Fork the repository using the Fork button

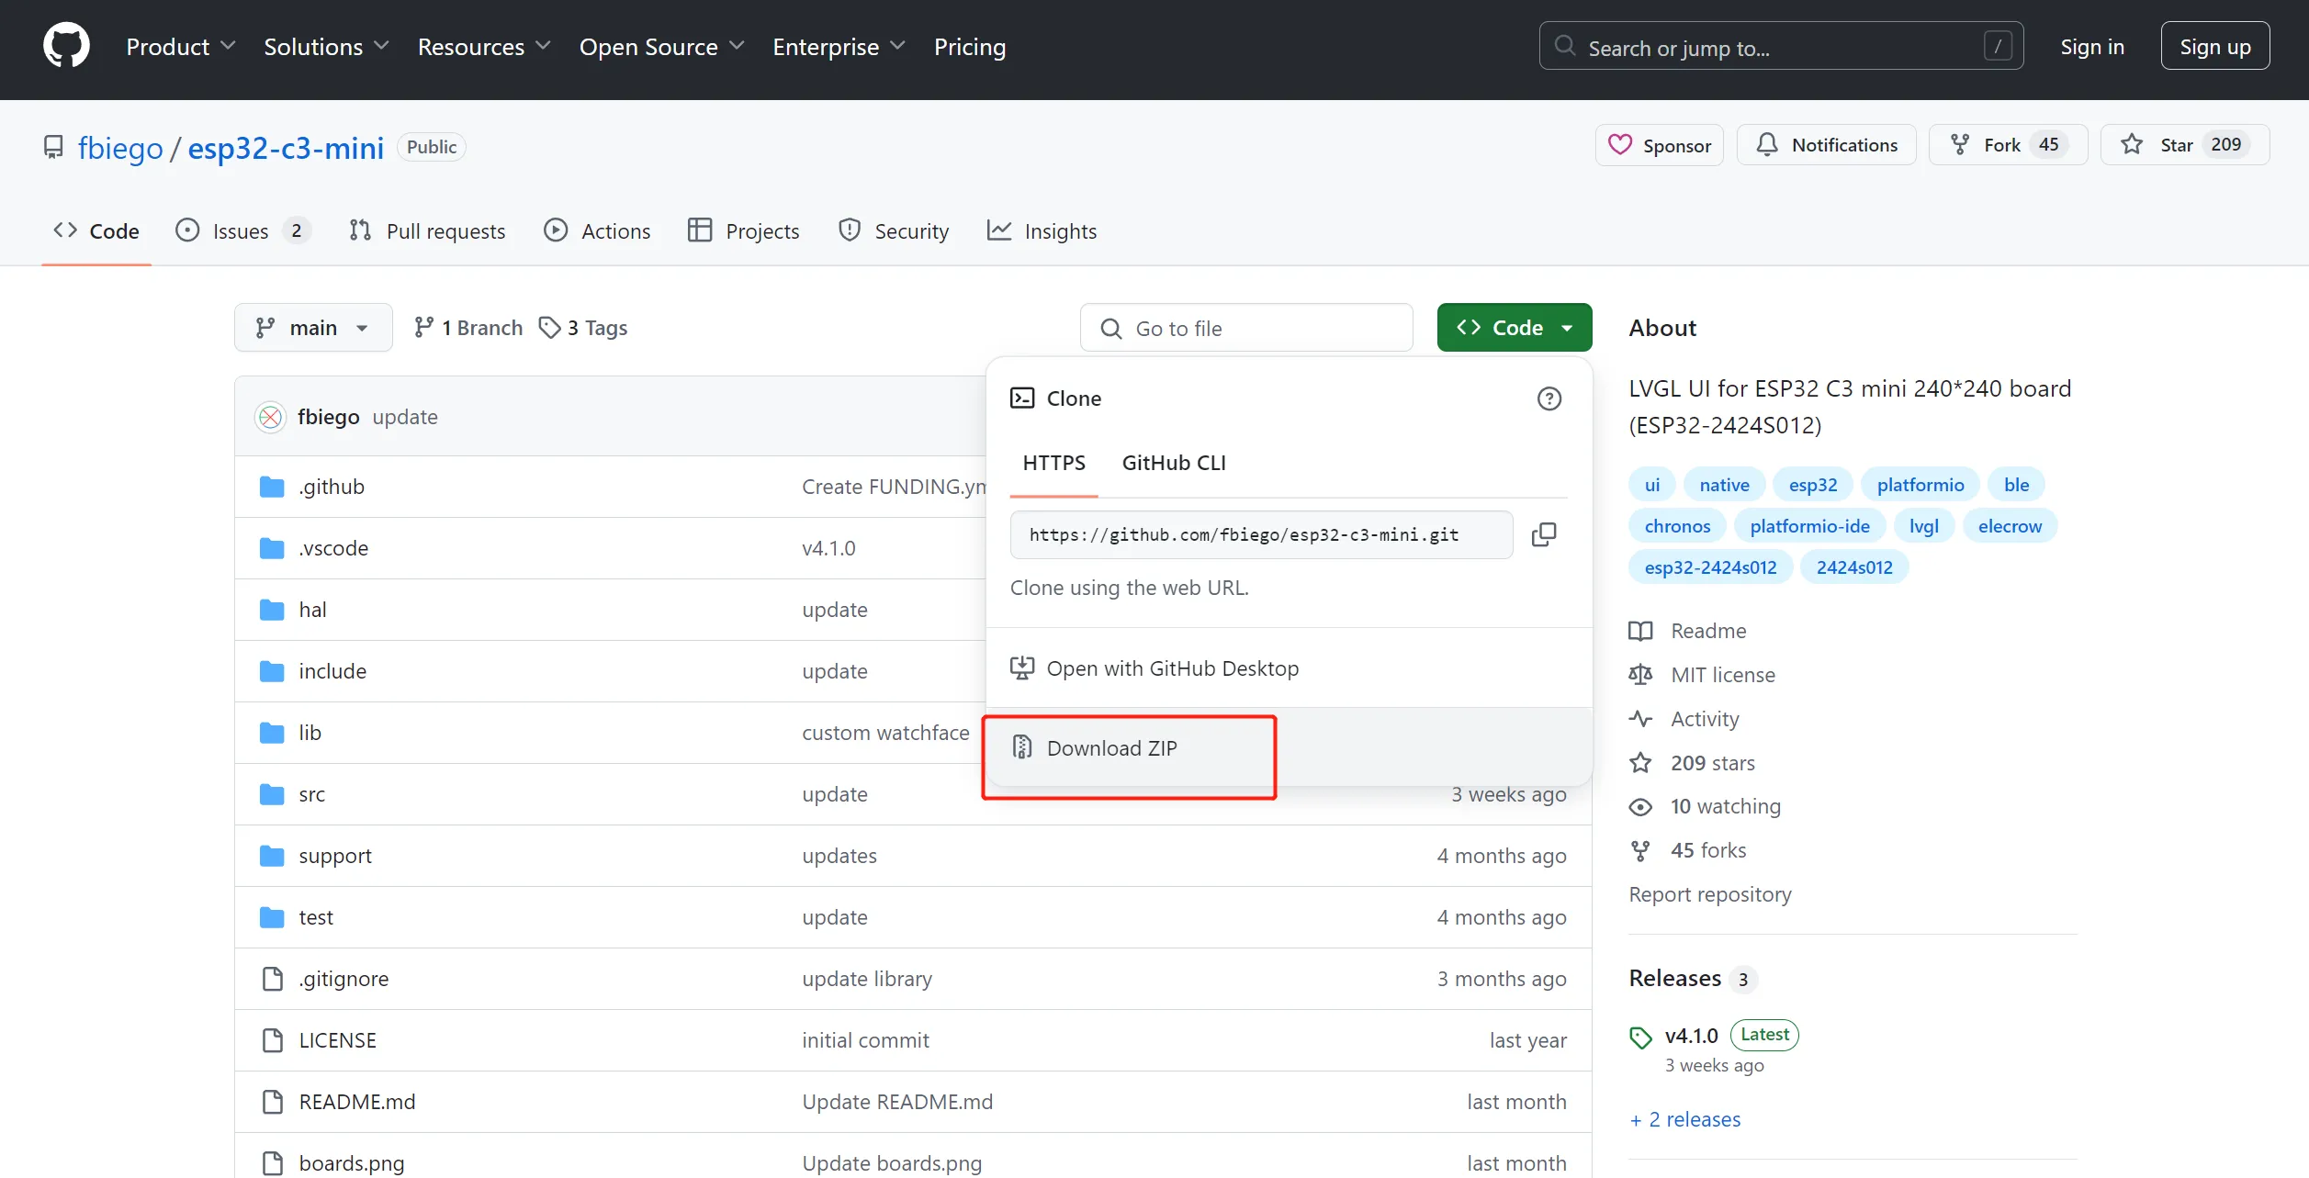[x=2008, y=145]
